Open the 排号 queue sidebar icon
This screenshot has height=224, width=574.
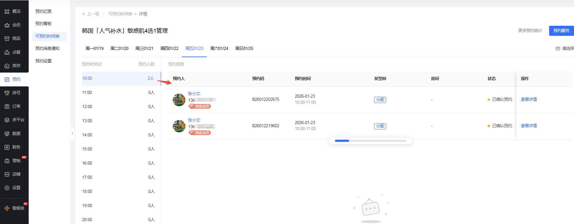(7, 93)
